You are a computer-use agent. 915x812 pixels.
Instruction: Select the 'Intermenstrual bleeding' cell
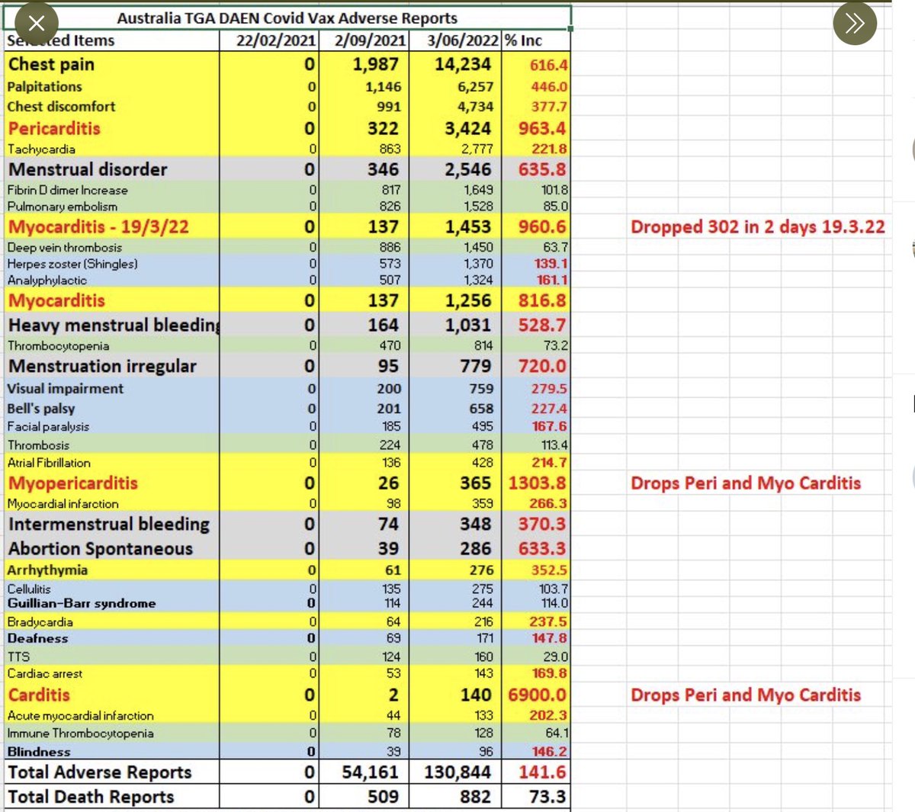pyautogui.click(x=109, y=524)
